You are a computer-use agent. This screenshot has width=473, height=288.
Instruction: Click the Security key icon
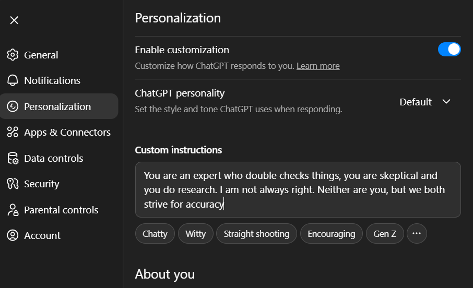pos(13,184)
